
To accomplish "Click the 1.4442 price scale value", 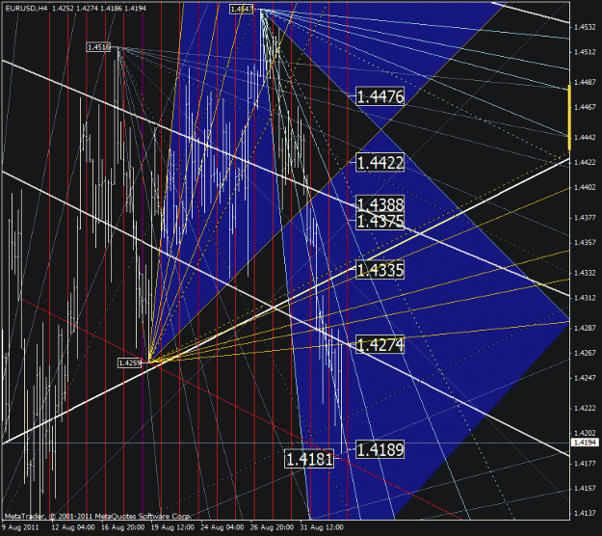I will pos(585,137).
